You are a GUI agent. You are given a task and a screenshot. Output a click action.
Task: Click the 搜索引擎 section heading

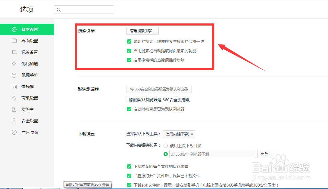pyautogui.click(x=86, y=31)
